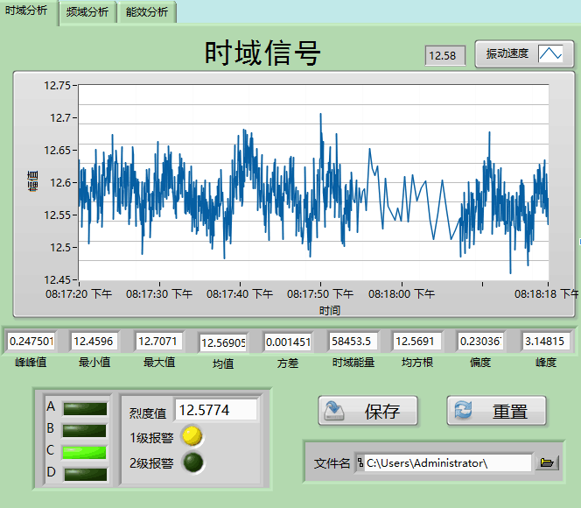Click the 烈度值 field showing 12.5774
This screenshot has height=508, width=581.
pyautogui.click(x=216, y=410)
